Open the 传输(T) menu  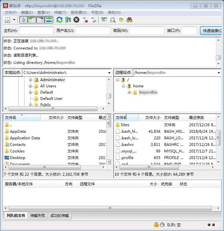click(x=60, y=12)
